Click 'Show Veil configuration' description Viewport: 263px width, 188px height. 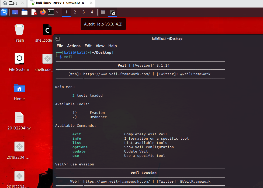point(149,147)
